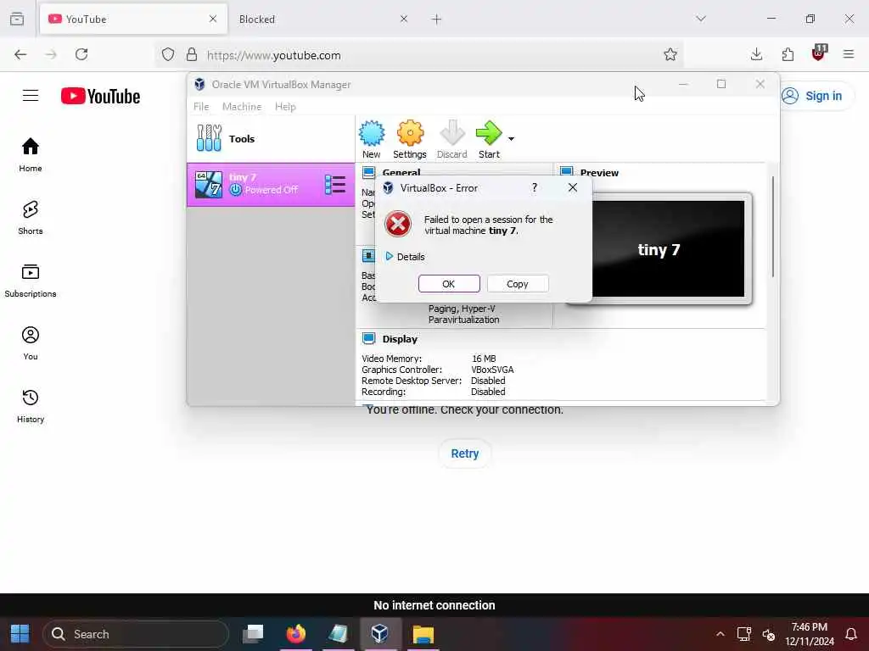Create a New virtual machine
The width and height of the screenshot is (869, 651).
coord(372,140)
